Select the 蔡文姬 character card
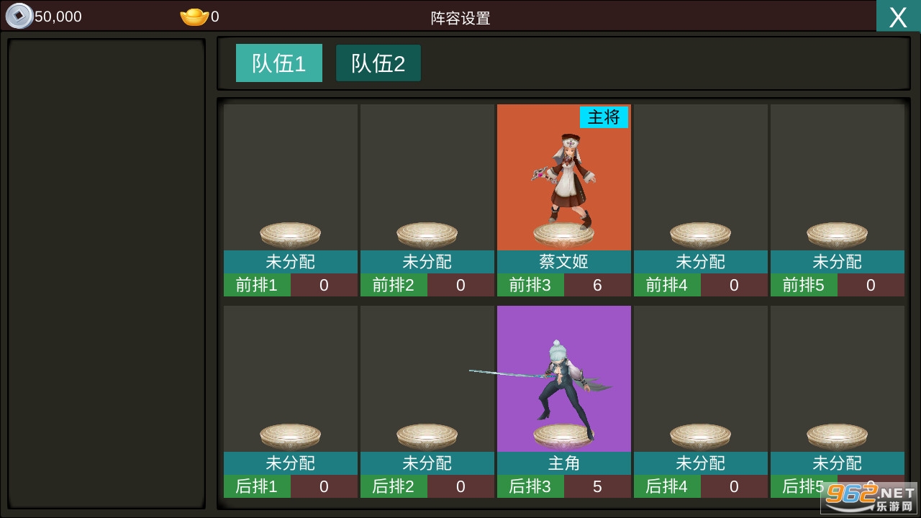Viewport: 921px width, 518px height. point(564,177)
